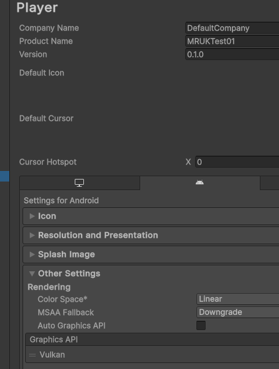Select the Vulkan item in Graphics API list
Viewport: 279px width, 369px height.
(x=152, y=354)
